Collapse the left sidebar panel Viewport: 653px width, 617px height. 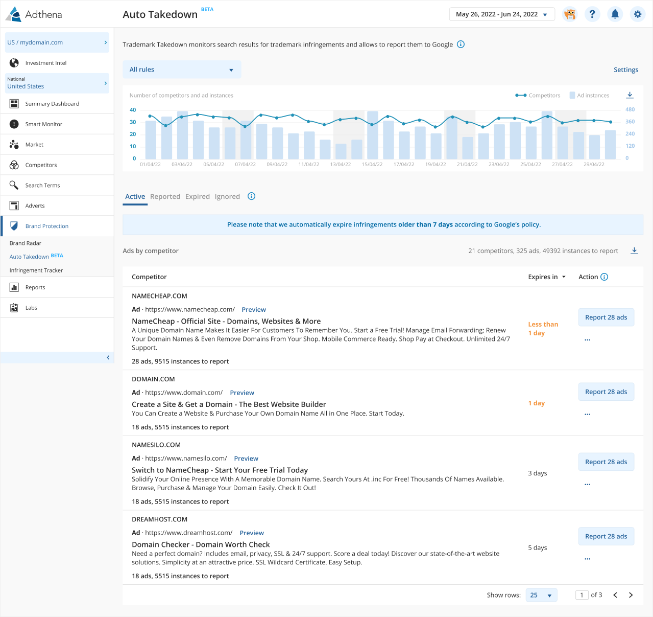coord(108,357)
